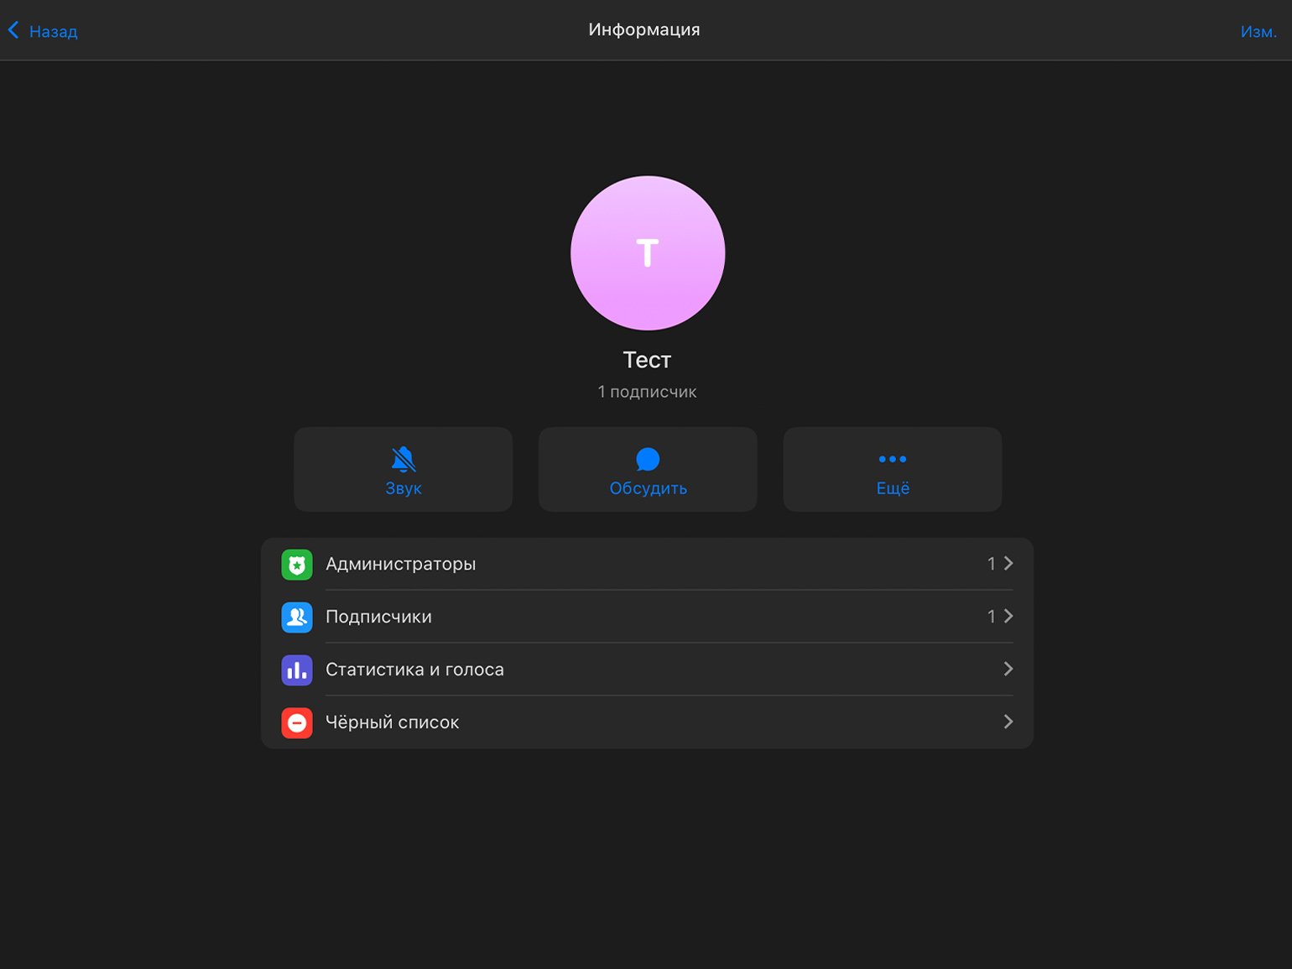Expand the Подписчики chevron

[1008, 617]
